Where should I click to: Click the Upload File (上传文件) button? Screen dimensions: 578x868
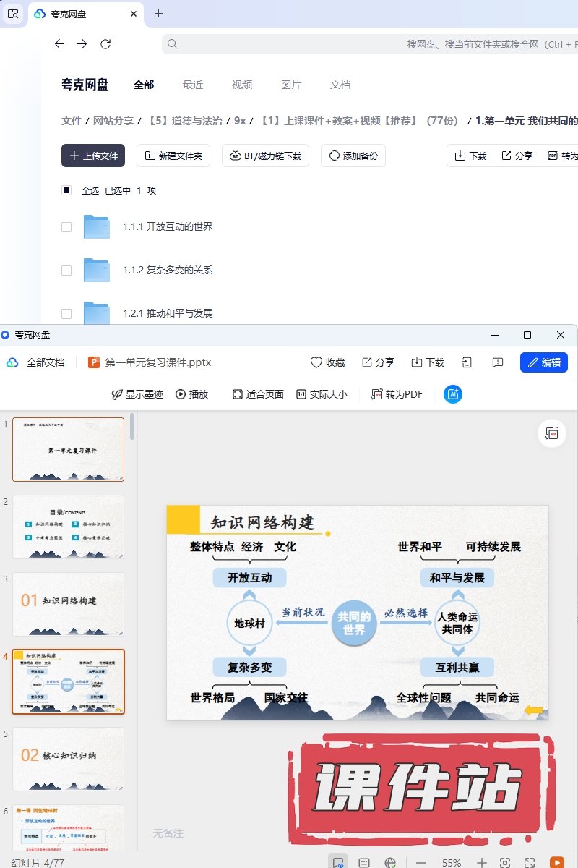(93, 156)
